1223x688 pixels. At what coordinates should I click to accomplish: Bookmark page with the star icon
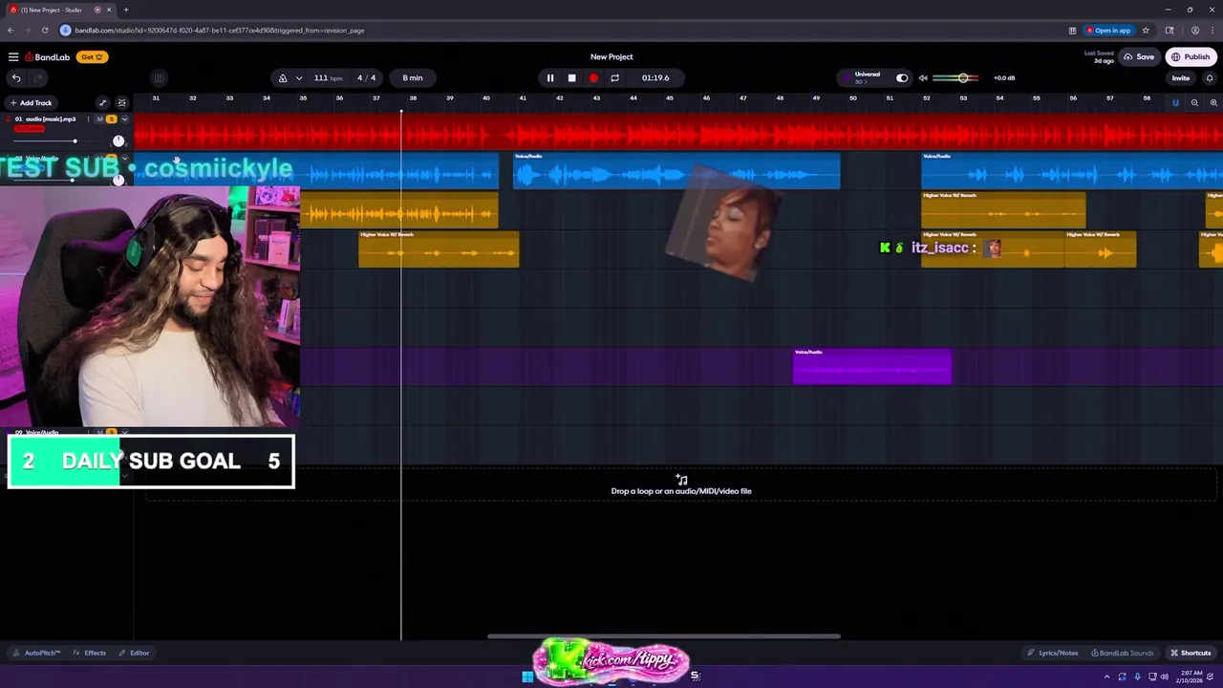pos(1146,31)
